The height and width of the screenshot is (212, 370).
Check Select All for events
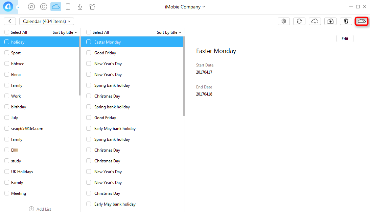pyautogui.click(x=89, y=32)
